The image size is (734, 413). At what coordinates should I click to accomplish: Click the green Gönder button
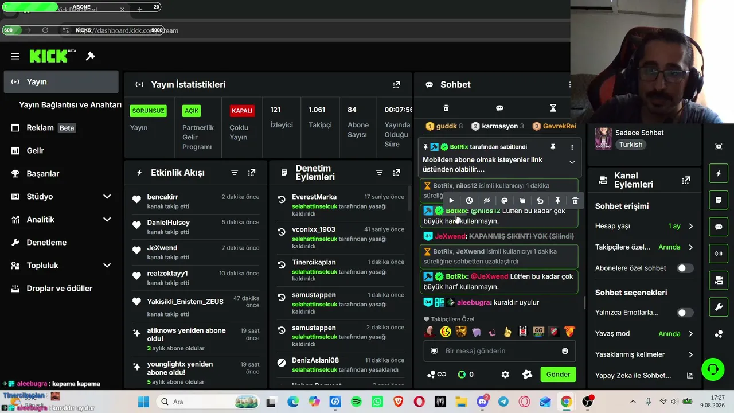(558, 375)
